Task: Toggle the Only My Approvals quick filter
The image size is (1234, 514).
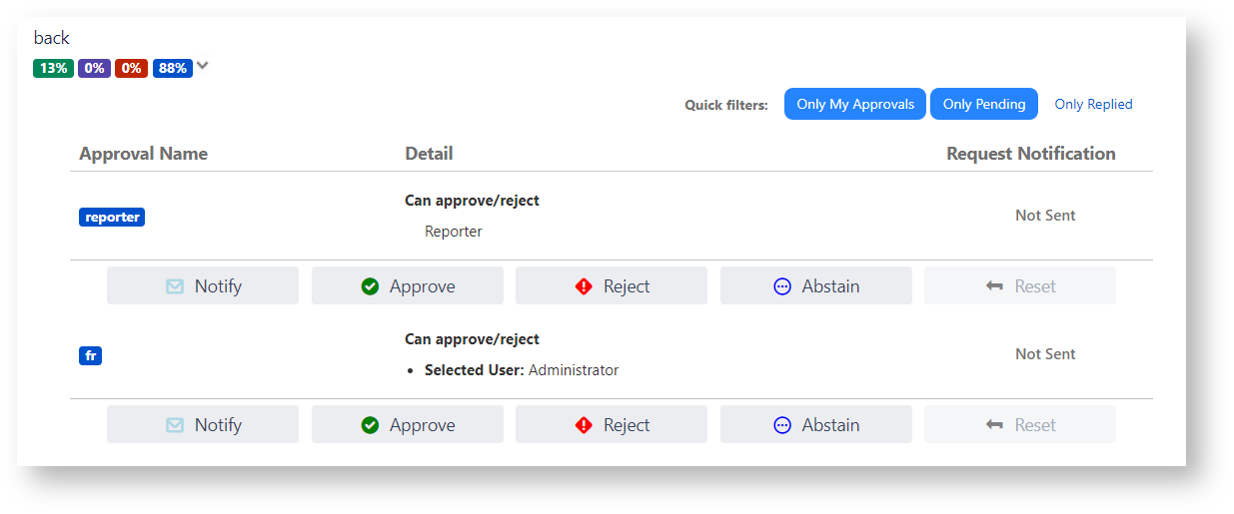Action: 855,104
